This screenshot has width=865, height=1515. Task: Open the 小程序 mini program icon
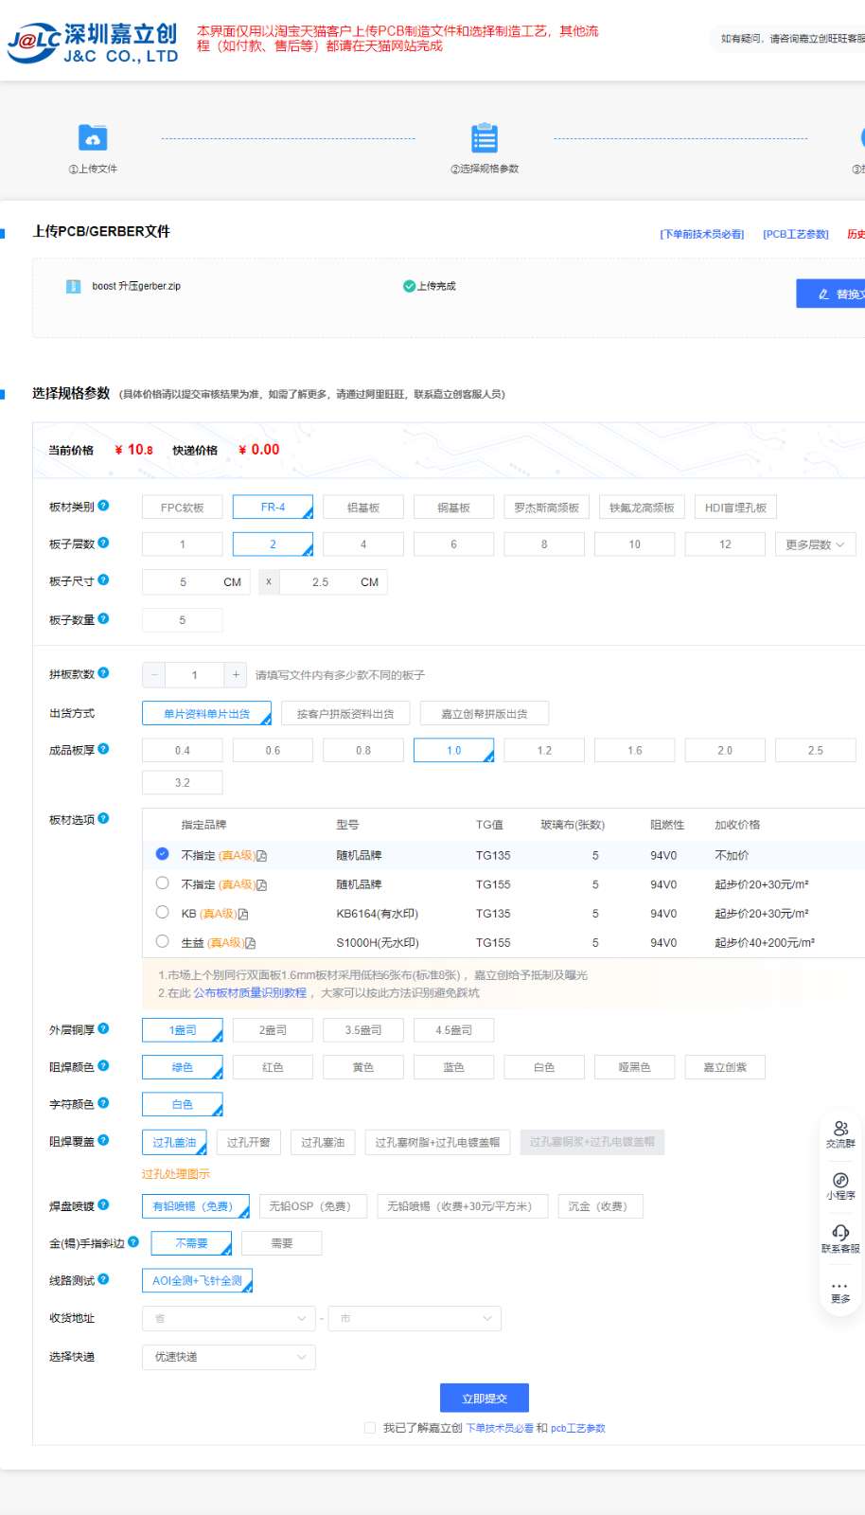click(840, 1180)
